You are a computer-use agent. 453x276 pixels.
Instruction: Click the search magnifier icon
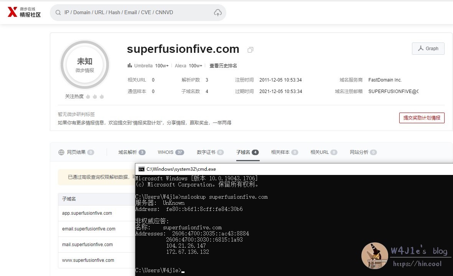[58, 12]
